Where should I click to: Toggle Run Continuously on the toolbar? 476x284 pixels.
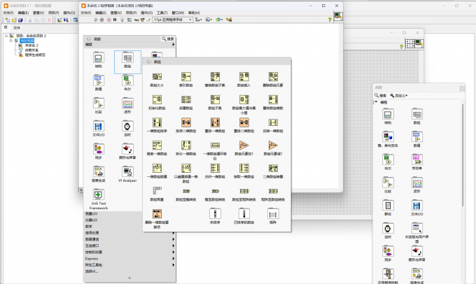pyautogui.click(x=101, y=20)
